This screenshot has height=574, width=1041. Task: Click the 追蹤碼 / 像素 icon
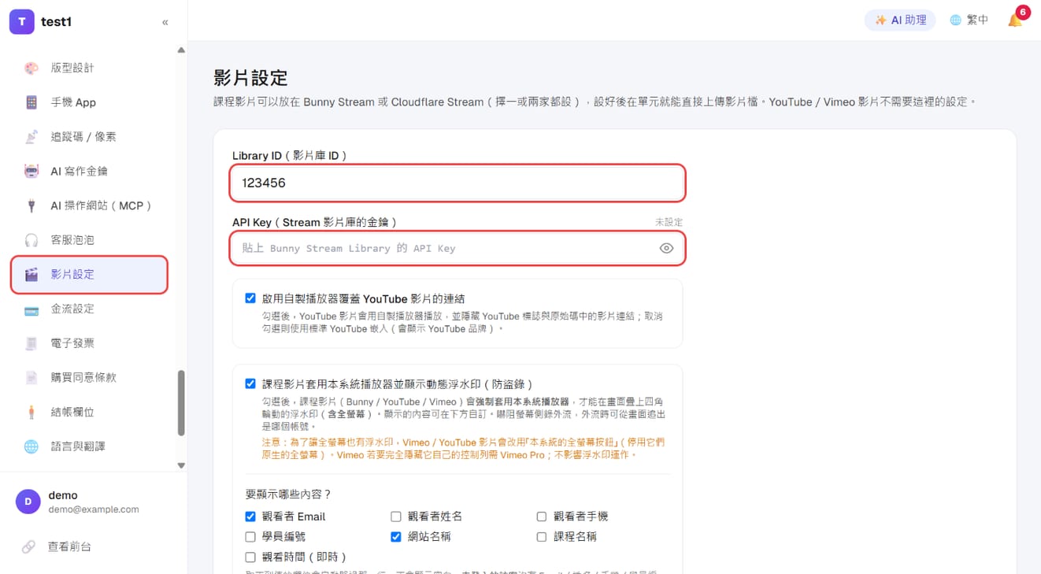coord(31,137)
